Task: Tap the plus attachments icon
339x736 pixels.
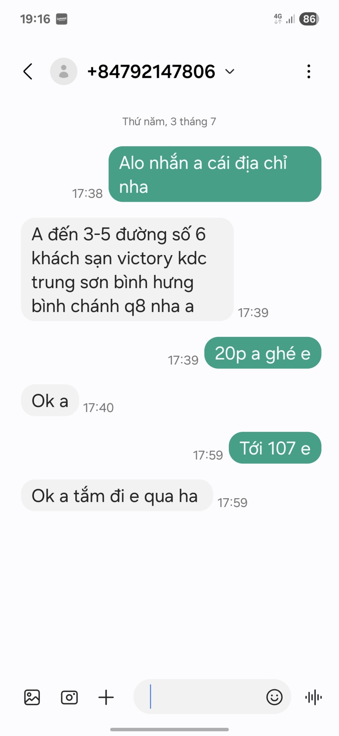Action: tap(106, 697)
